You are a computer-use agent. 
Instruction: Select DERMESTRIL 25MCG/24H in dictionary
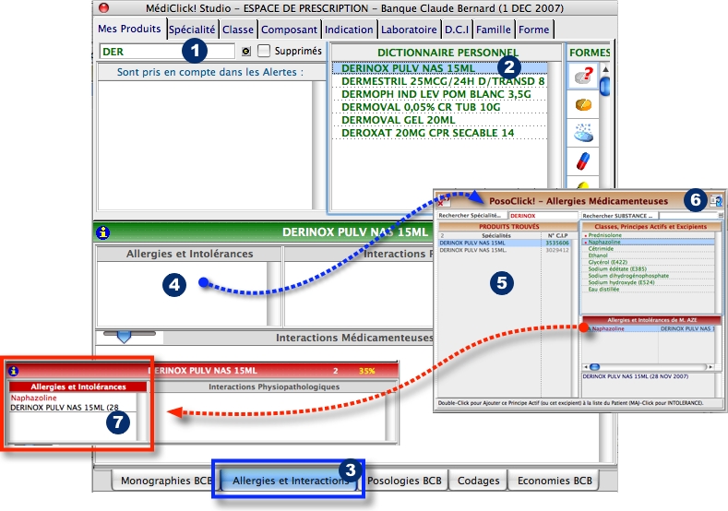[440, 81]
